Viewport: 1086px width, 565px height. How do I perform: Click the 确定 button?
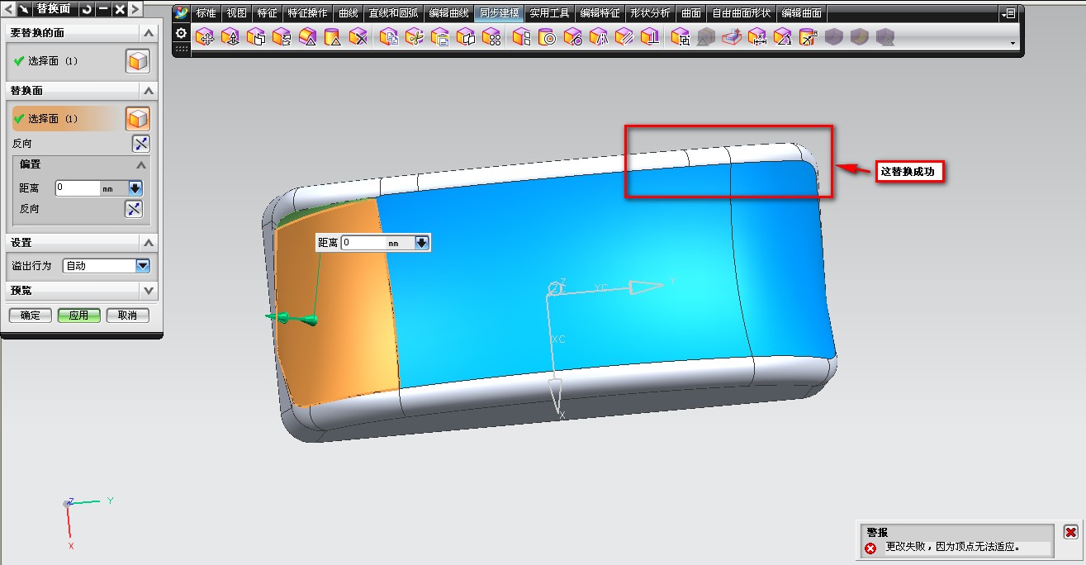point(31,316)
